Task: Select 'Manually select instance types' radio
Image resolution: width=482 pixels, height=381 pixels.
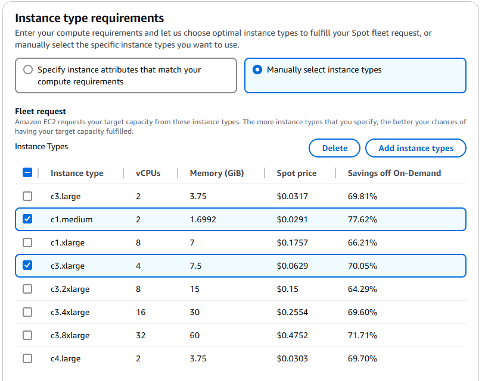Action: click(x=257, y=70)
